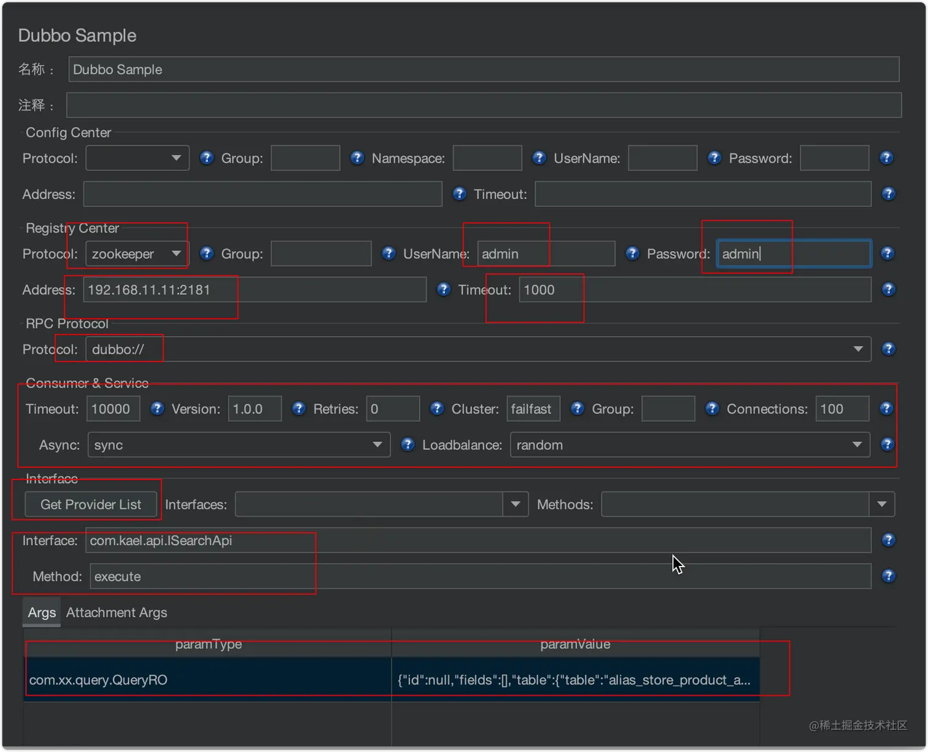Click help icon after Retries field
The image size is (928, 752).
437,409
